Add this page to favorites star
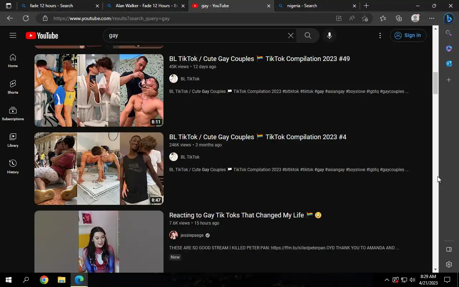459x287 pixels. pos(365,18)
